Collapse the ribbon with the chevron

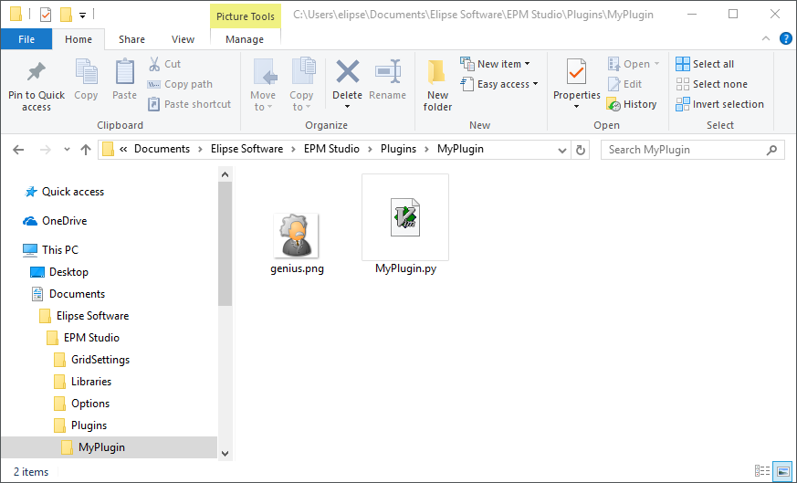click(767, 39)
